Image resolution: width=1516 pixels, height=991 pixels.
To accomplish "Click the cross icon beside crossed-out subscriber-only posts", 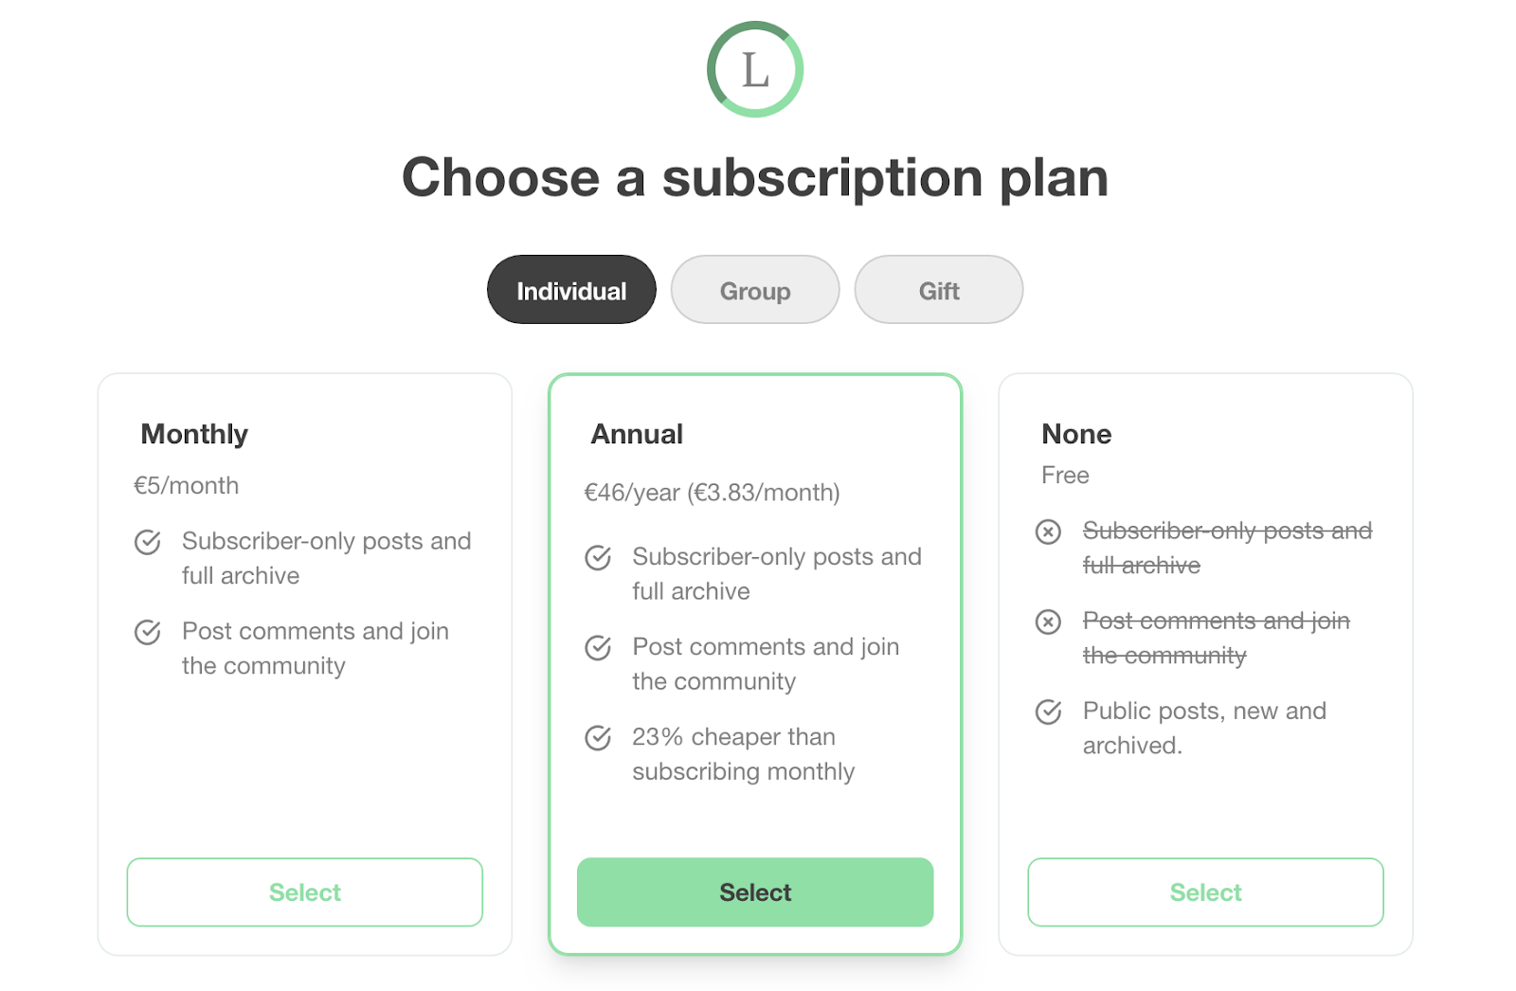I will [x=1047, y=532].
